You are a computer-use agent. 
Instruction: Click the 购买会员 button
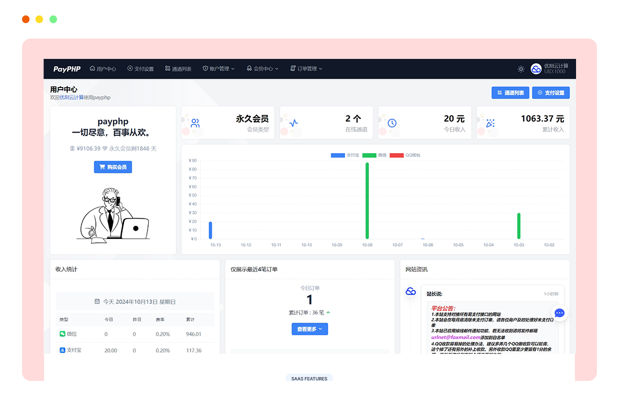[112, 167]
